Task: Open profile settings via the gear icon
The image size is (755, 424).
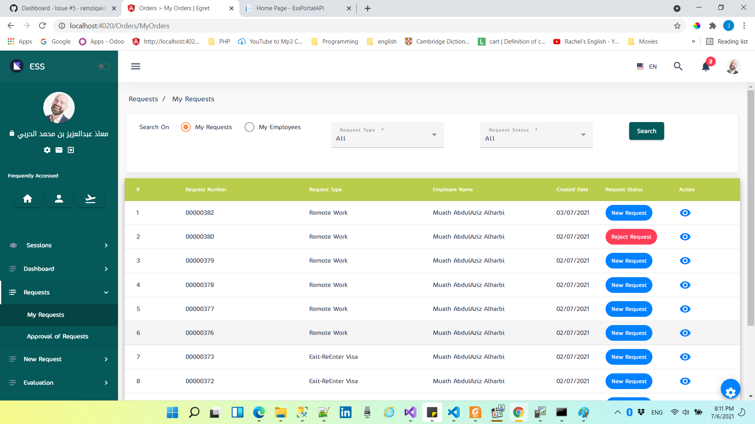Action: (x=47, y=150)
